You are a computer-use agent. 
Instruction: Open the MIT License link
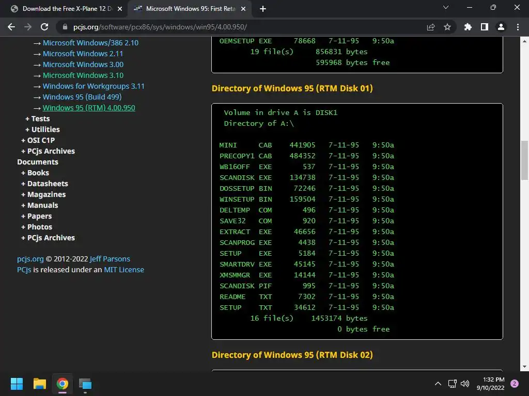124,270
